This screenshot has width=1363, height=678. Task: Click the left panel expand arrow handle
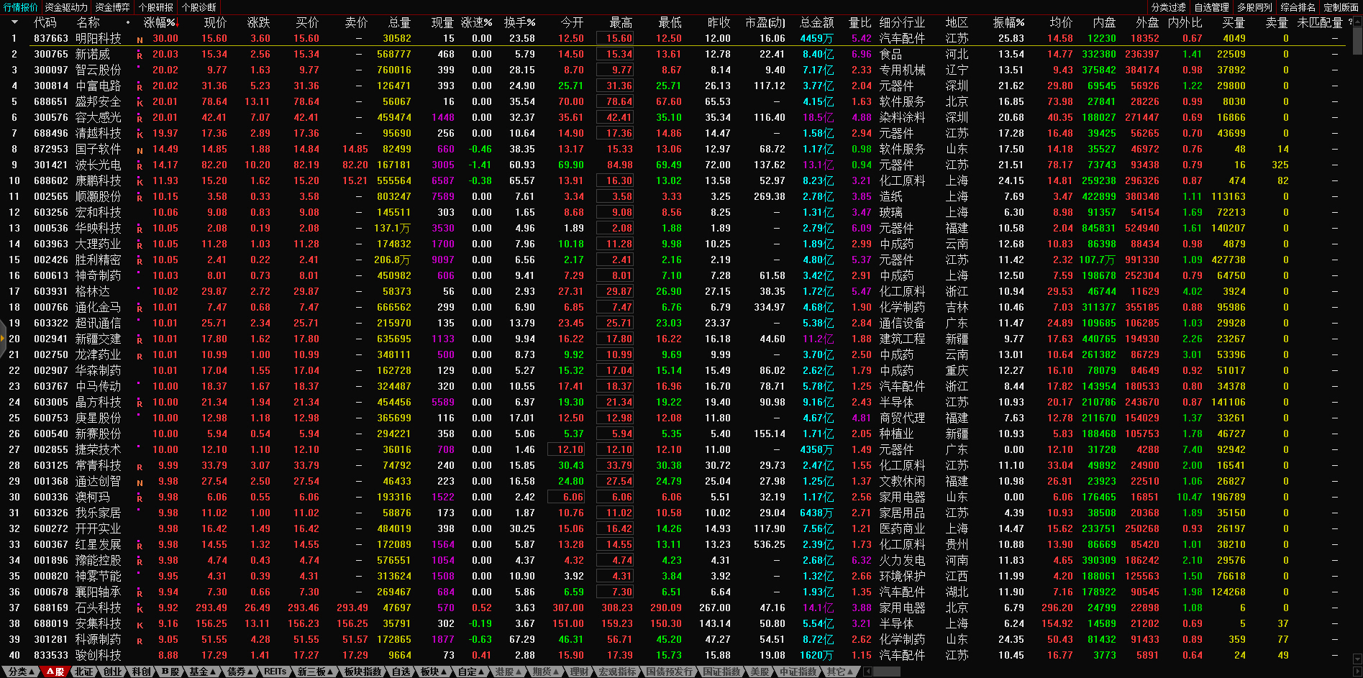pyautogui.click(x=3, y=339)
